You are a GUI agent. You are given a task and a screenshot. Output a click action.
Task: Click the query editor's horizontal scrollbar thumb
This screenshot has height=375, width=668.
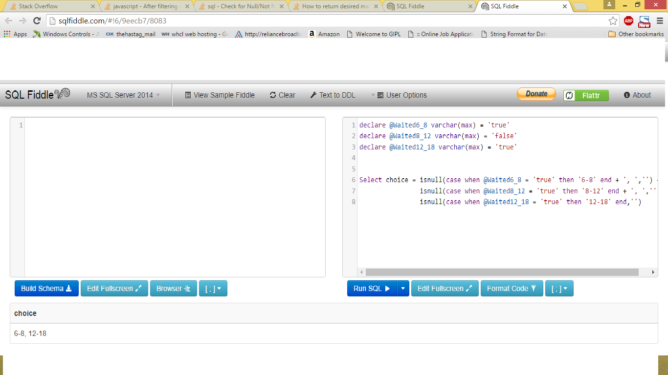pyautogui.click(x=502, y=272)
